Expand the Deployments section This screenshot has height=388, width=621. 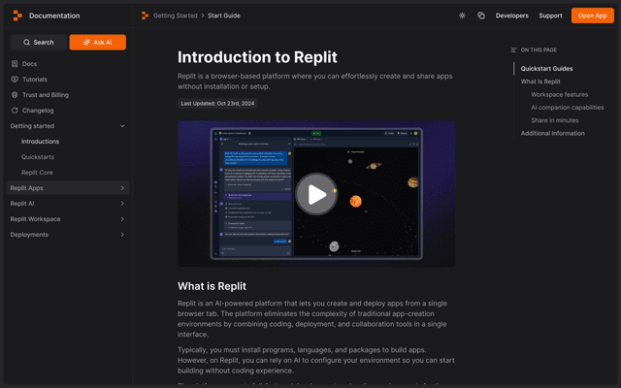pos(121,235)
